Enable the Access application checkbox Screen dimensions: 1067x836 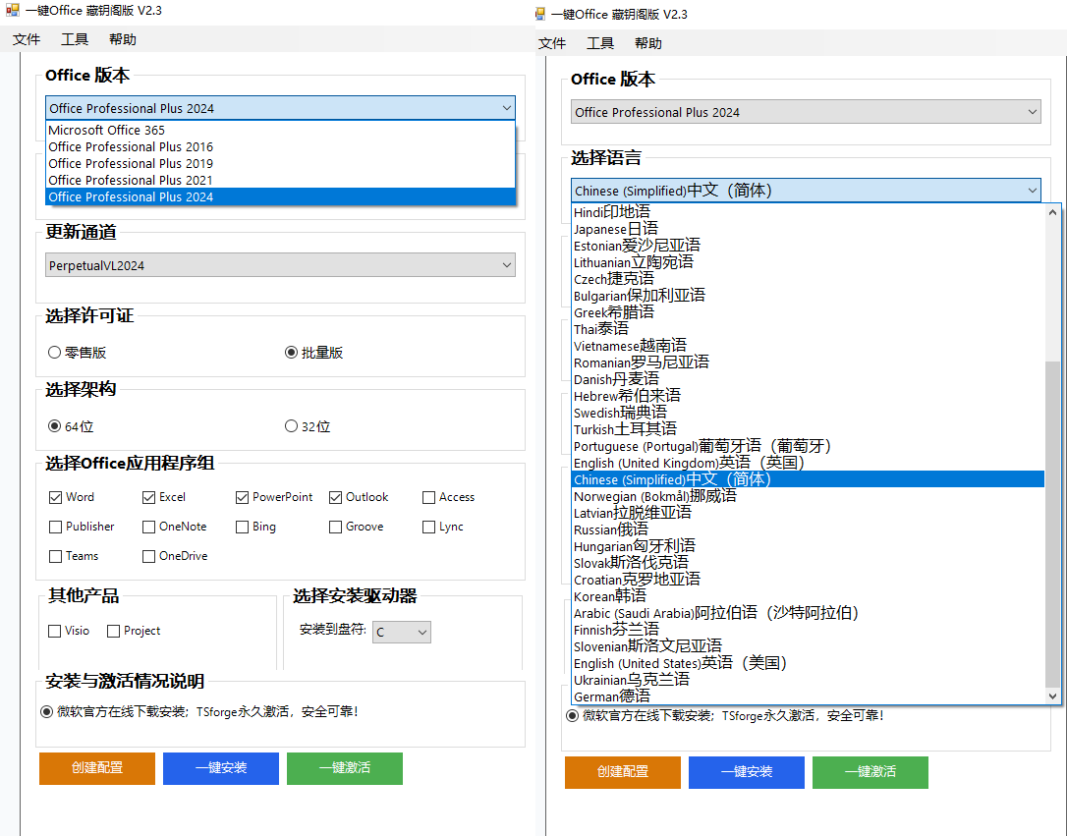click(428, 497)
